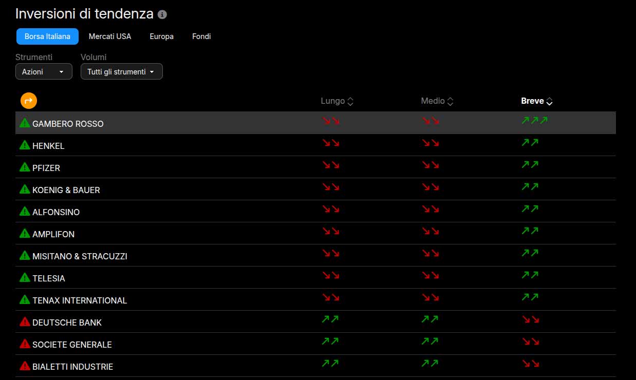Open the PFIZER stock name
Screen dimensions: 636x380
coord(46,168)
